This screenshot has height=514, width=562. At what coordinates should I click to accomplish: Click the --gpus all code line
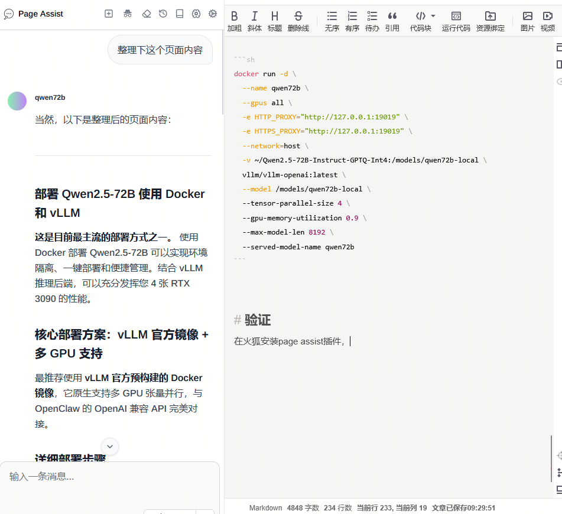[x=267, y=103]
